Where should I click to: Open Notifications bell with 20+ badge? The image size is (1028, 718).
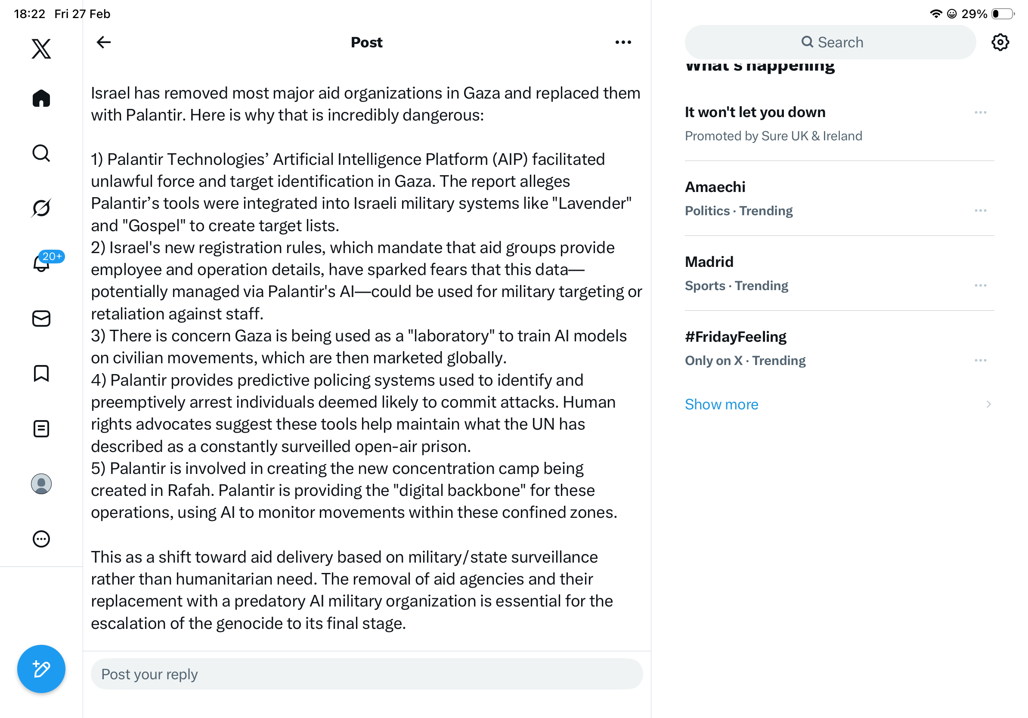pos(41,263)
